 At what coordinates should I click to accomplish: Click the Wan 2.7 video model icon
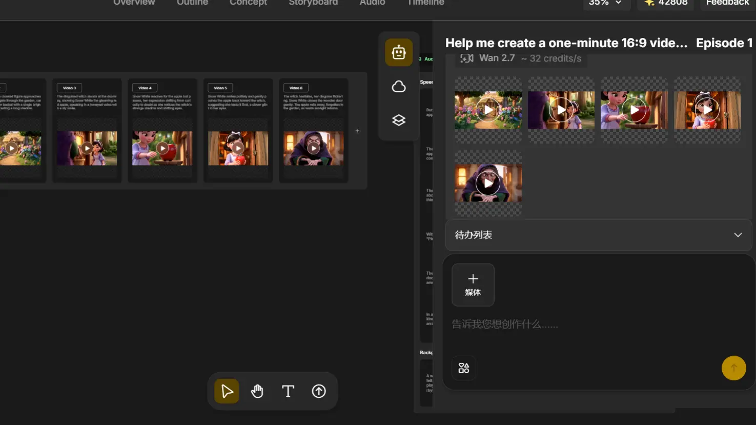(x=467, y=58)
